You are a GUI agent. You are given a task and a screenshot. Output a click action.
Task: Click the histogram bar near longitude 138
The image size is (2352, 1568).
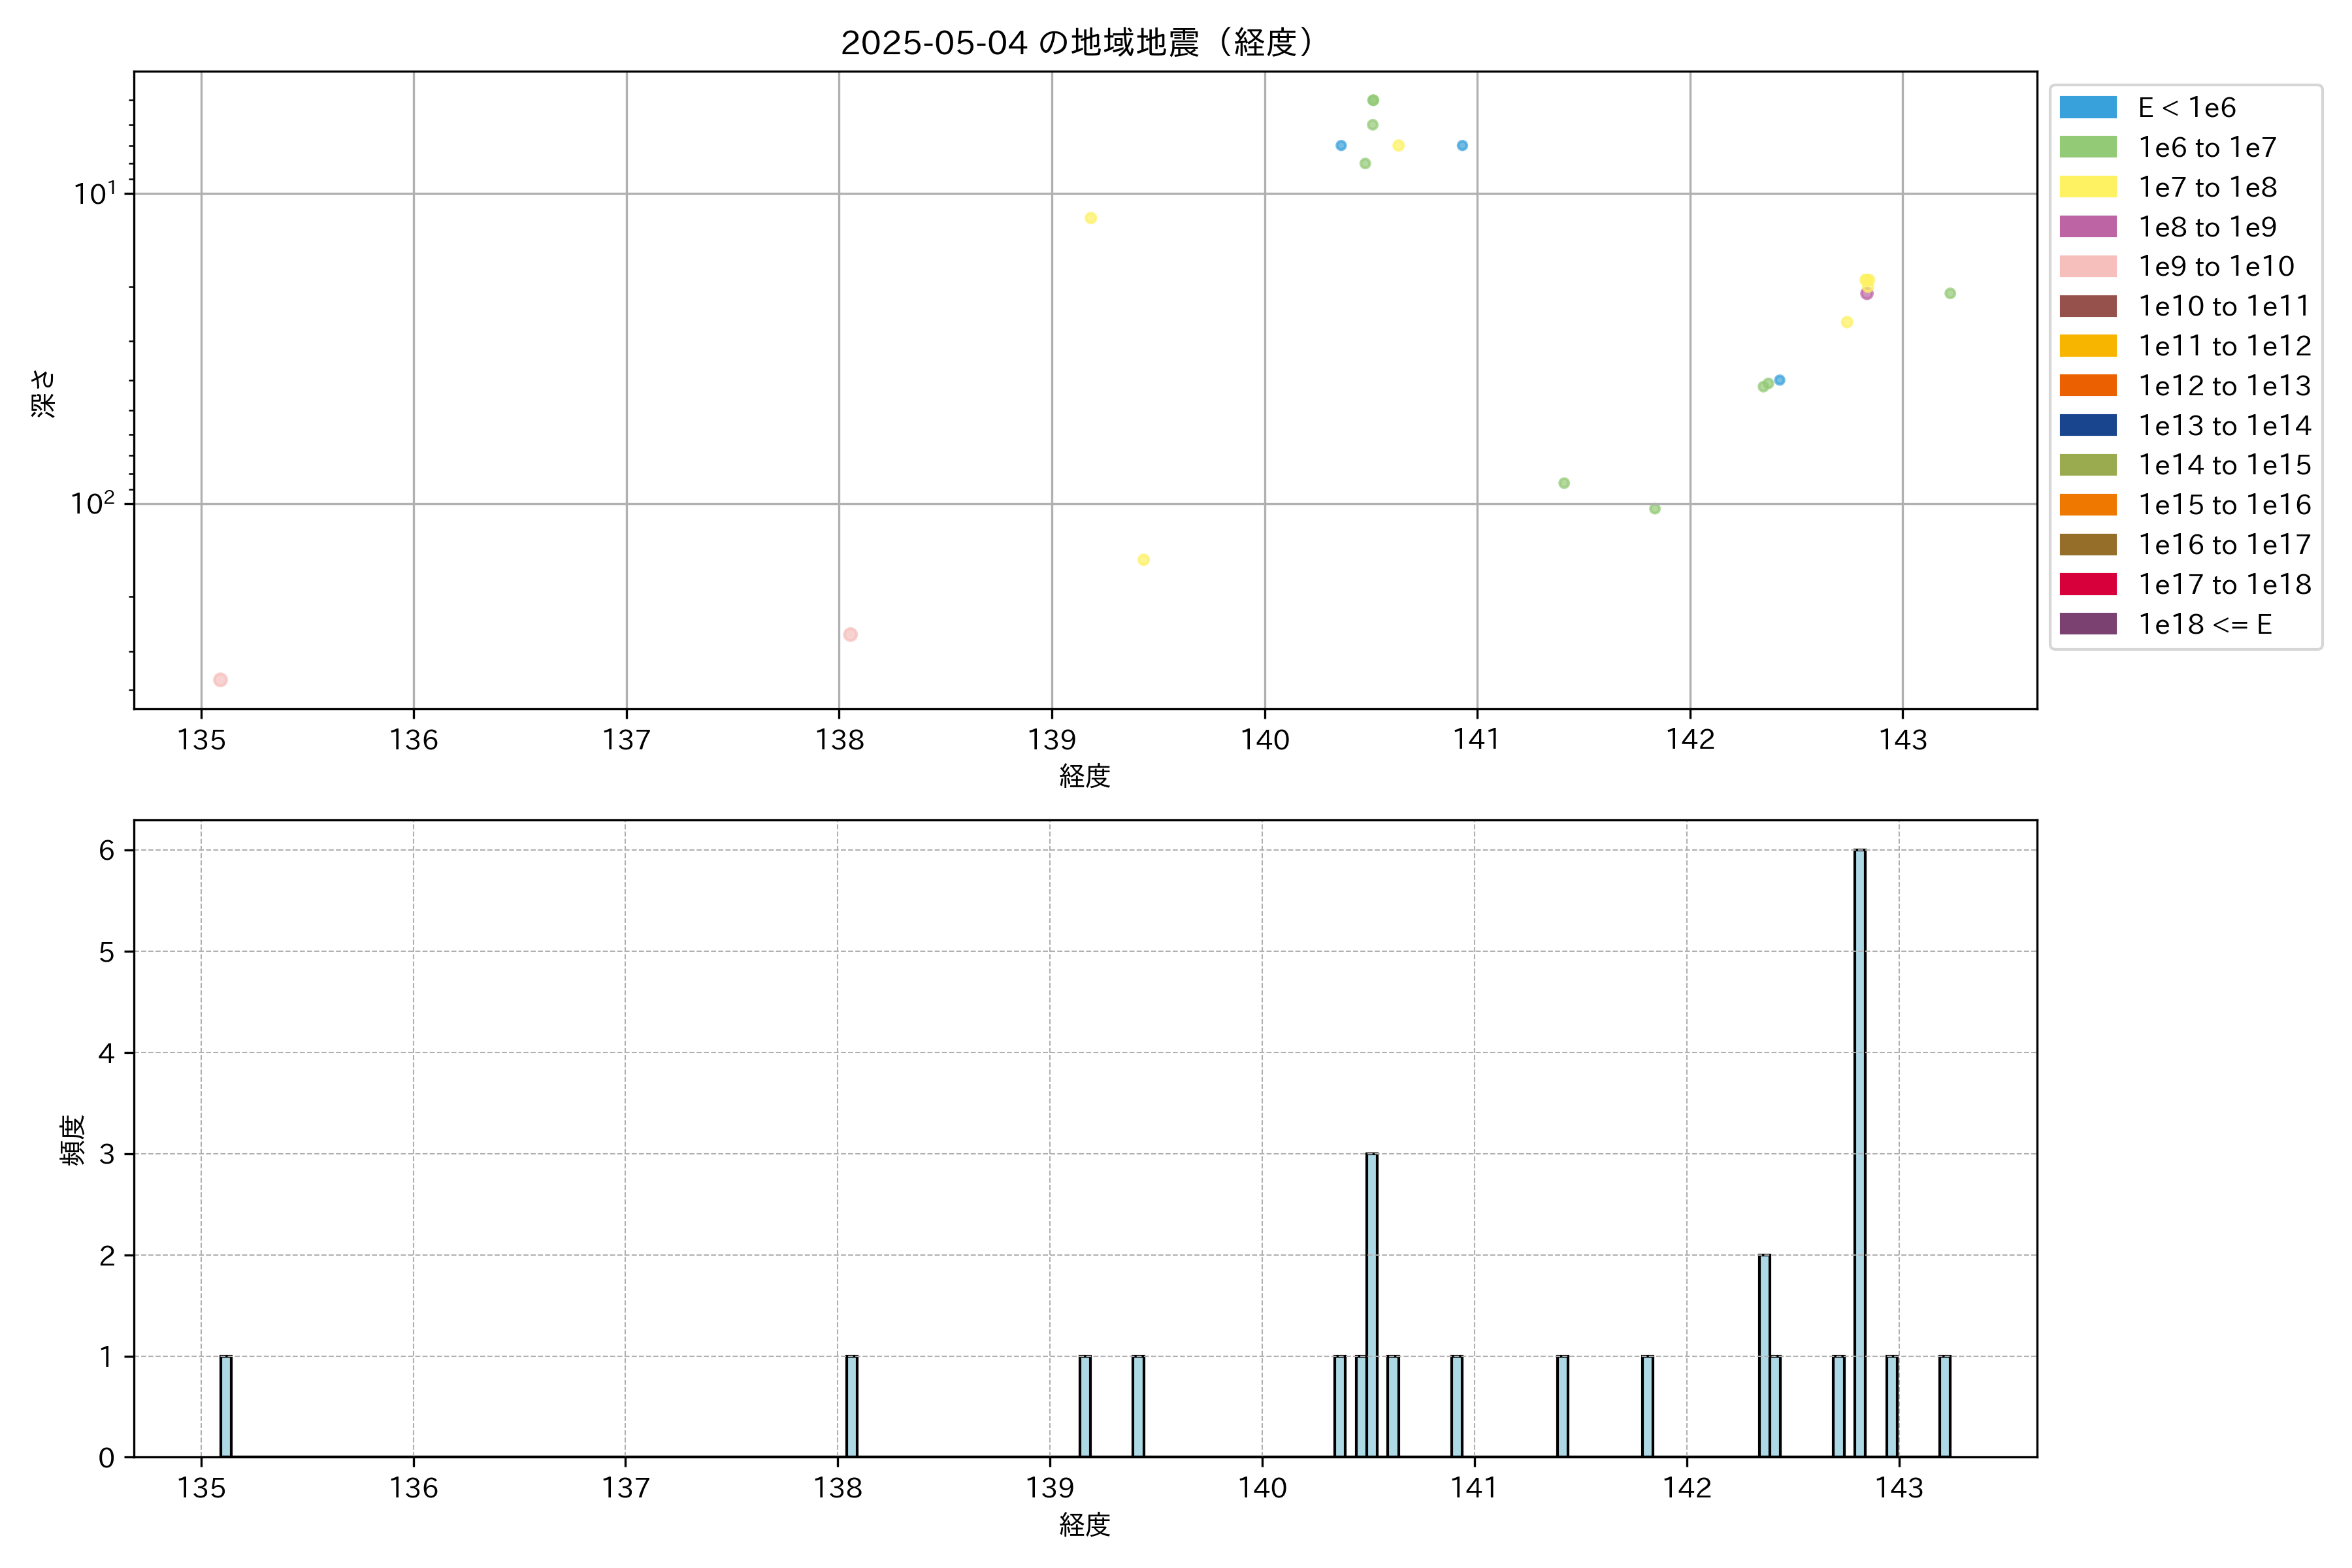coord(851,1406)
